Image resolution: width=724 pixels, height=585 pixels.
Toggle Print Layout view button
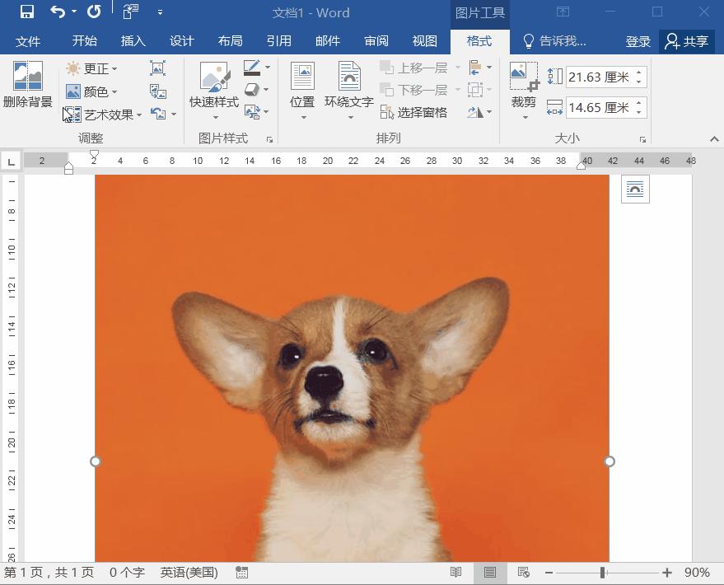pyautogui.click(x=489, y=573)
